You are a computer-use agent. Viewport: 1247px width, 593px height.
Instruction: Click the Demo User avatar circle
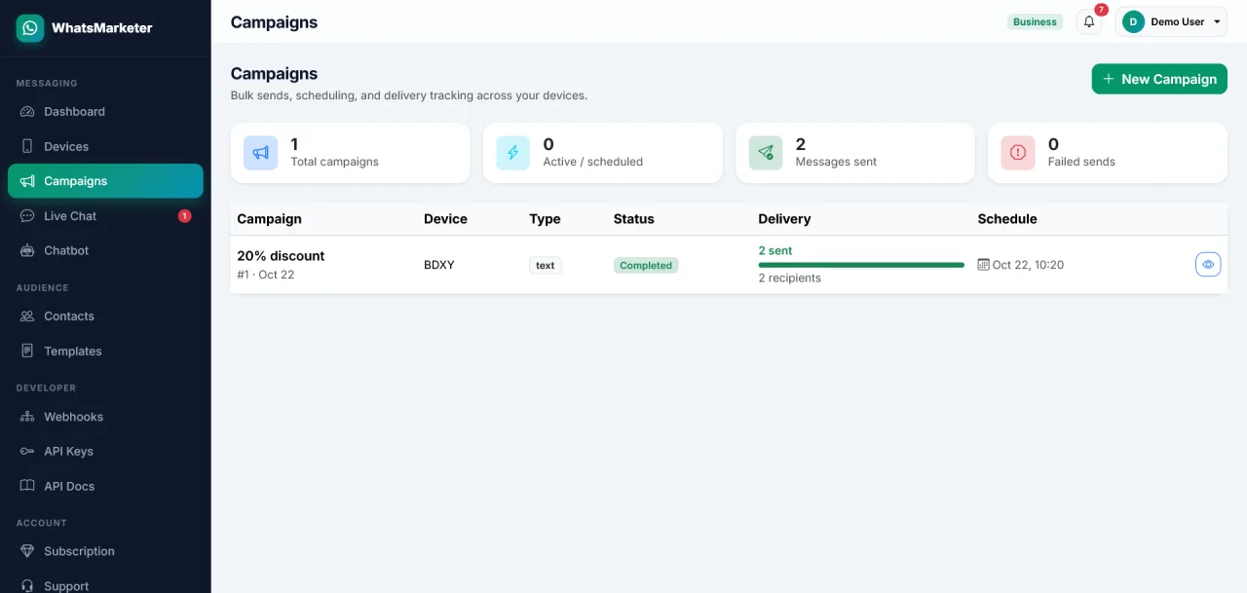pyautogui.click(x=1133, y=21)
